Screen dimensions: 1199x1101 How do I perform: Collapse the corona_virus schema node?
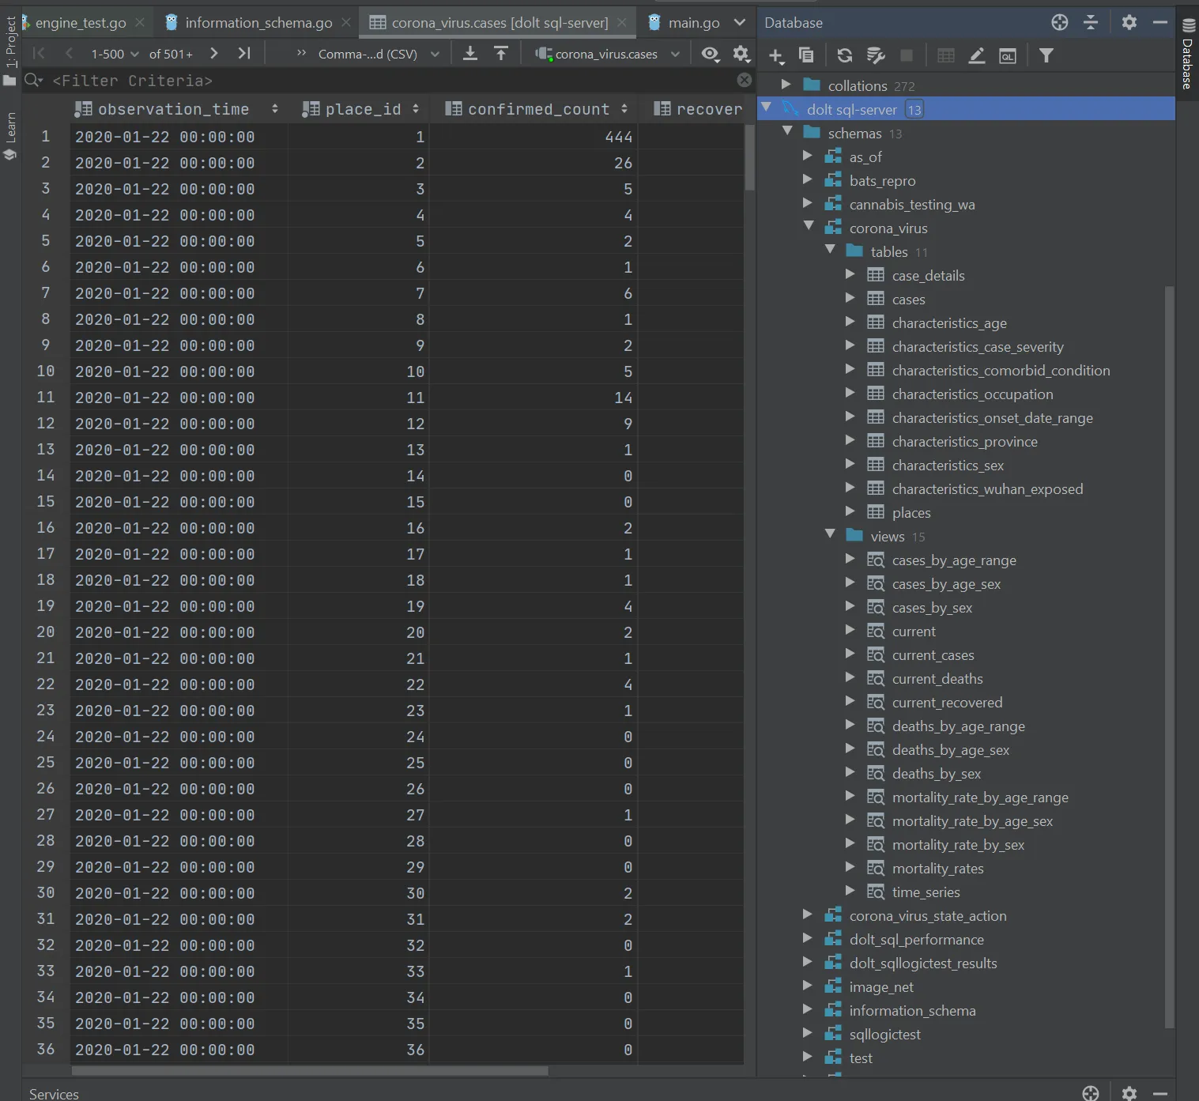pos(809,226)
